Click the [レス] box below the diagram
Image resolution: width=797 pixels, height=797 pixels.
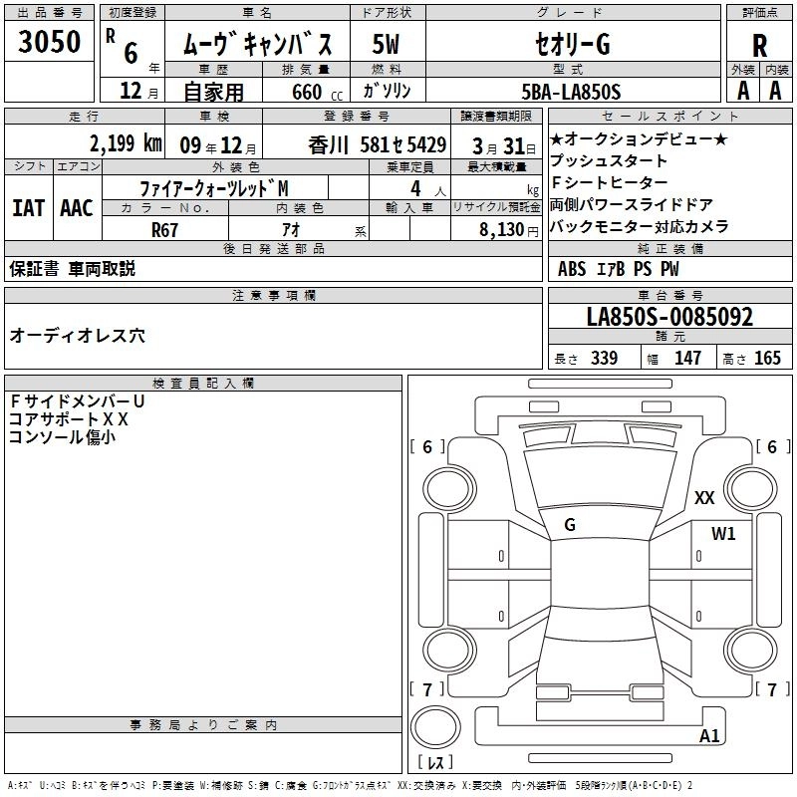[x=435, y=763]
